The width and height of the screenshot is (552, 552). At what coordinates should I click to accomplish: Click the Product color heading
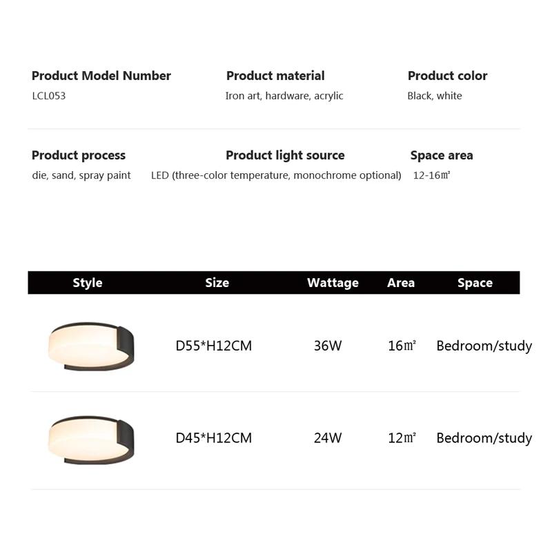[x=447, y=76]
